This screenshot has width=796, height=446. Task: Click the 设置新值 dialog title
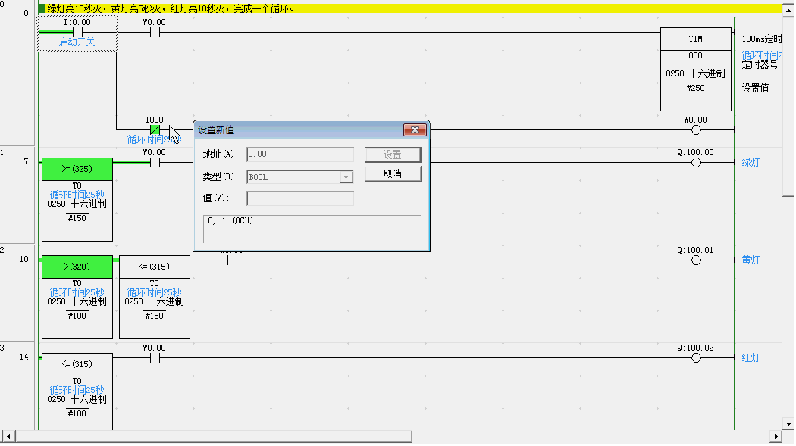tap(216, 130)
